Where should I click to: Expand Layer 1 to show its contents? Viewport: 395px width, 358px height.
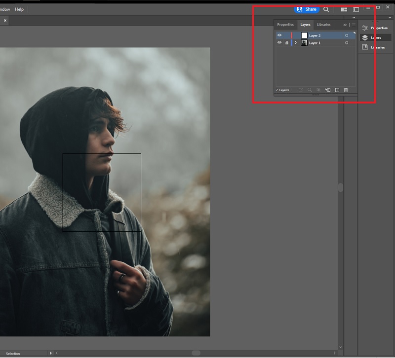(296, 43)
